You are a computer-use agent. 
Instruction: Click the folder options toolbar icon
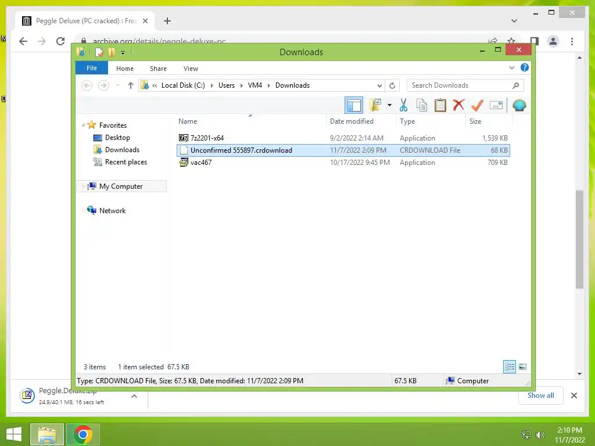click(376, 105)
